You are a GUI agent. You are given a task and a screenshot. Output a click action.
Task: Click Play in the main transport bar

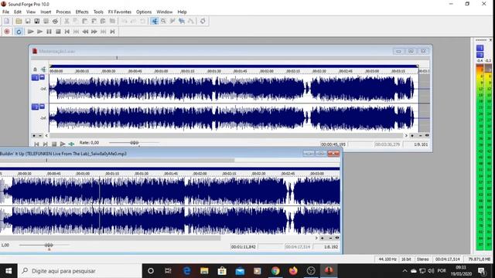click(x=39, y=32)
